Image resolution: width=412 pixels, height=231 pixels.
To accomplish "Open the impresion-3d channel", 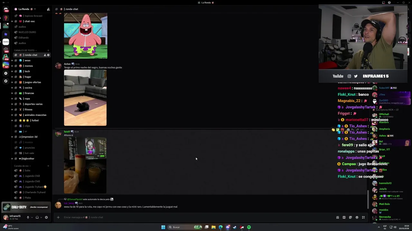I will pyautogui.click(x=32, y=137).
